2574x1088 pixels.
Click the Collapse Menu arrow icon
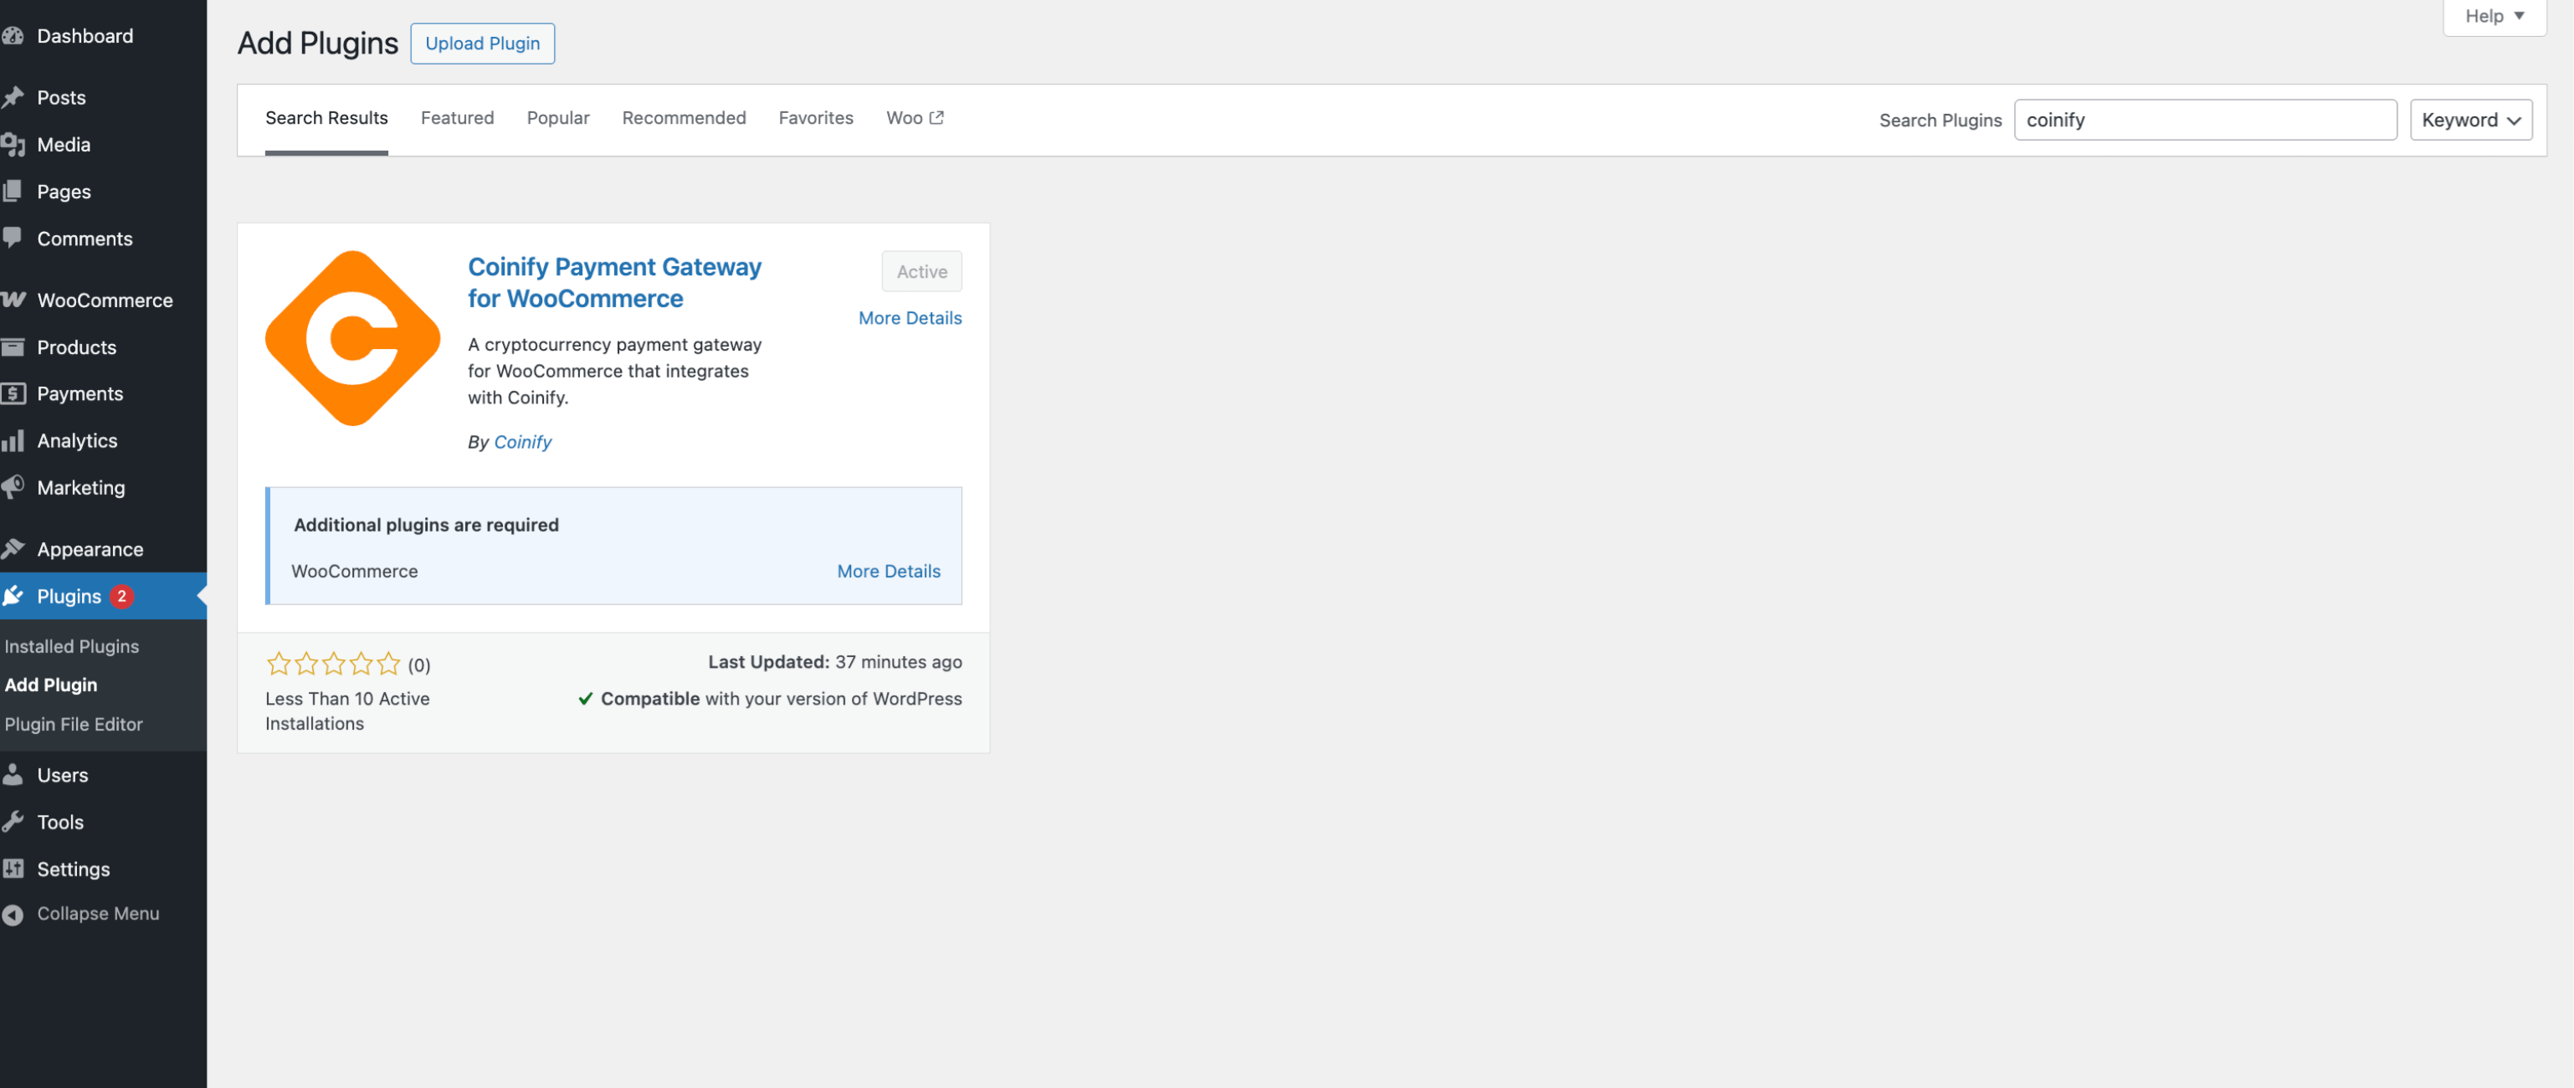click(13, 913)
